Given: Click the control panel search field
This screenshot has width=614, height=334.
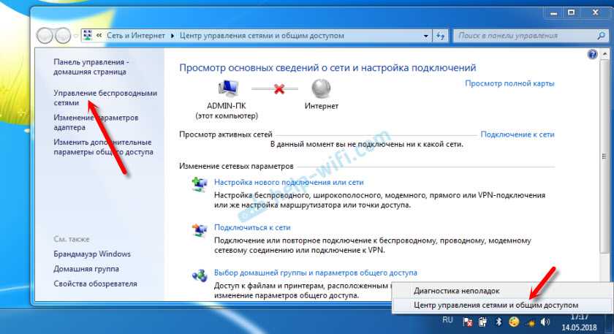Looking at the screenshot, I should pos(530,36).
